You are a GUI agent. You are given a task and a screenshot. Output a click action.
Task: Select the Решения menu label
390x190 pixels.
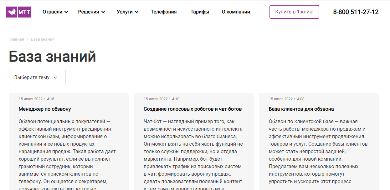point(88,12)
